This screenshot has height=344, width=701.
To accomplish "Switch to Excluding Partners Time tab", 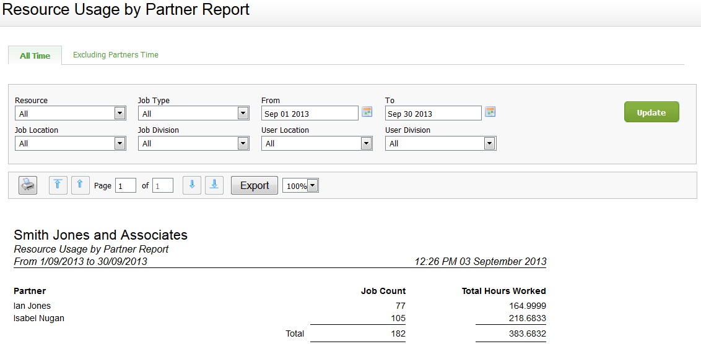I will (x=116, y=55).
